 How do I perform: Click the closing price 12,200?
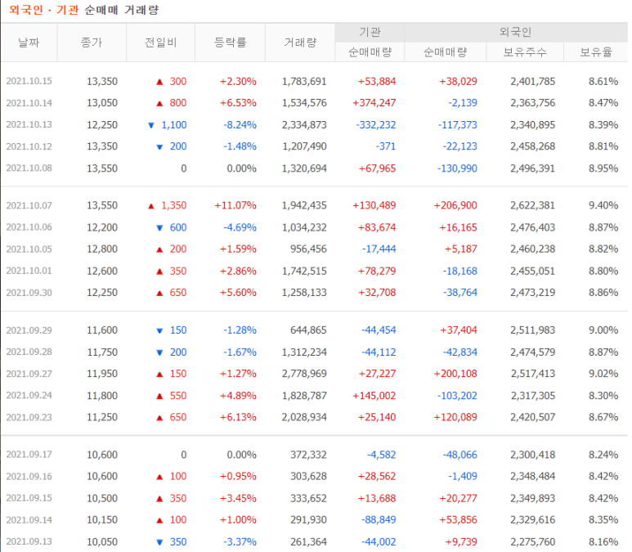point(102,227)
